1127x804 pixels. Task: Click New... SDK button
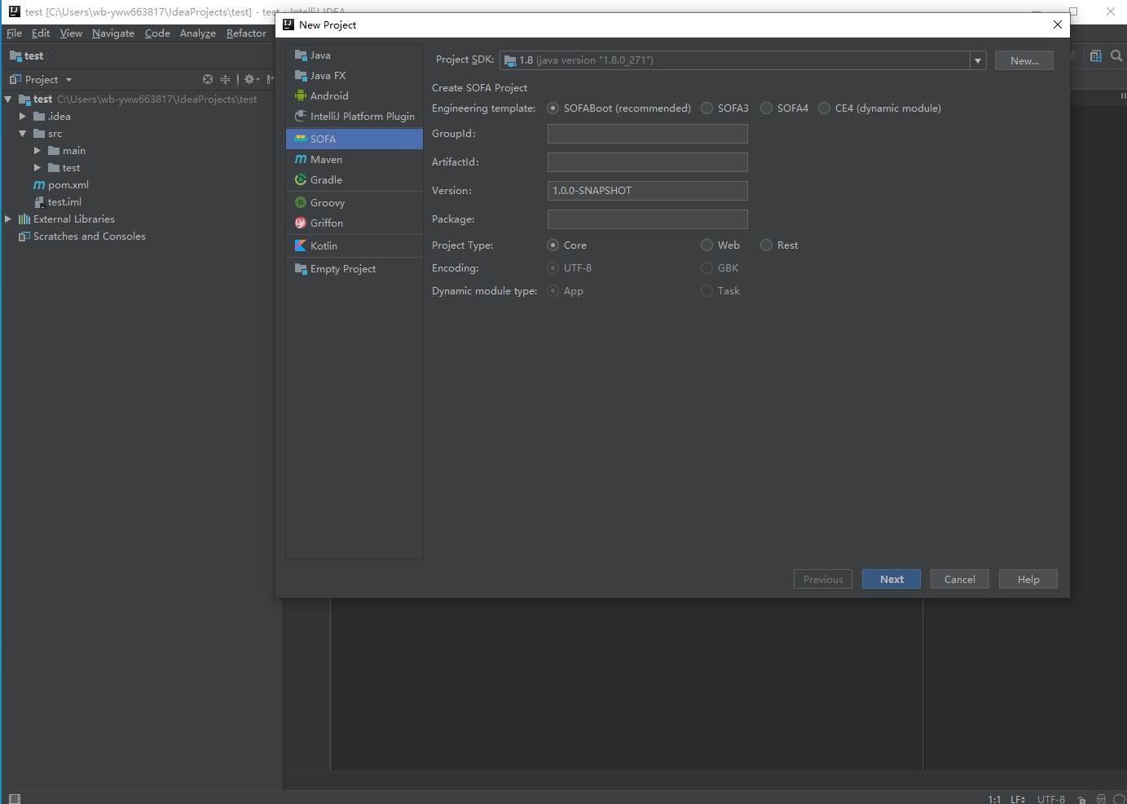[1024, 60]
